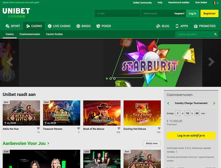Open Unibet Community link
The image size is (221, 168).
(x=142, y=2)
